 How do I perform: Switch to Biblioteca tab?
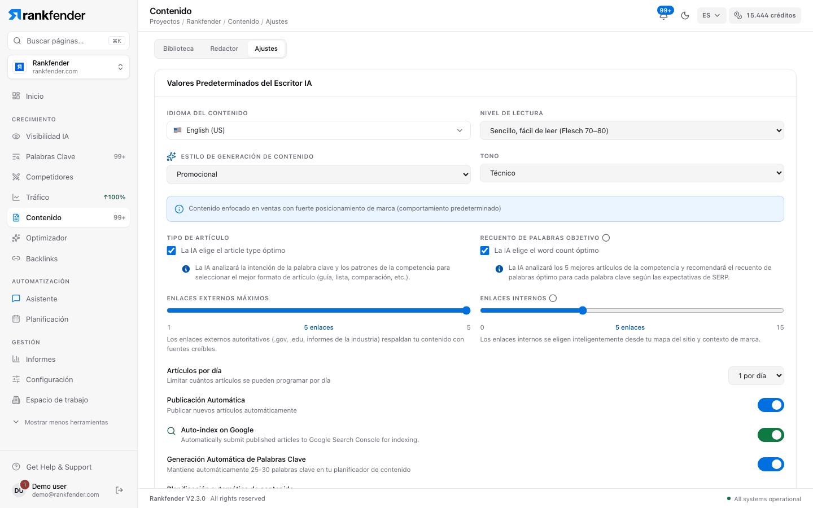178,49
